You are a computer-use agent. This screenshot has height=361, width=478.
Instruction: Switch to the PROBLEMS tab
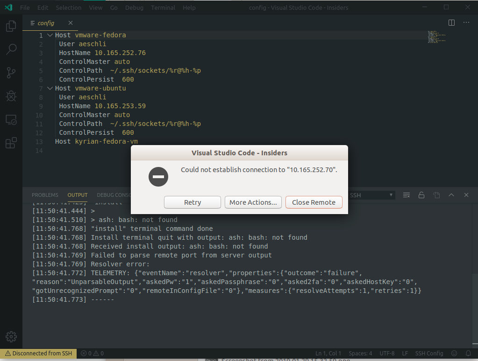click(45, 195)
